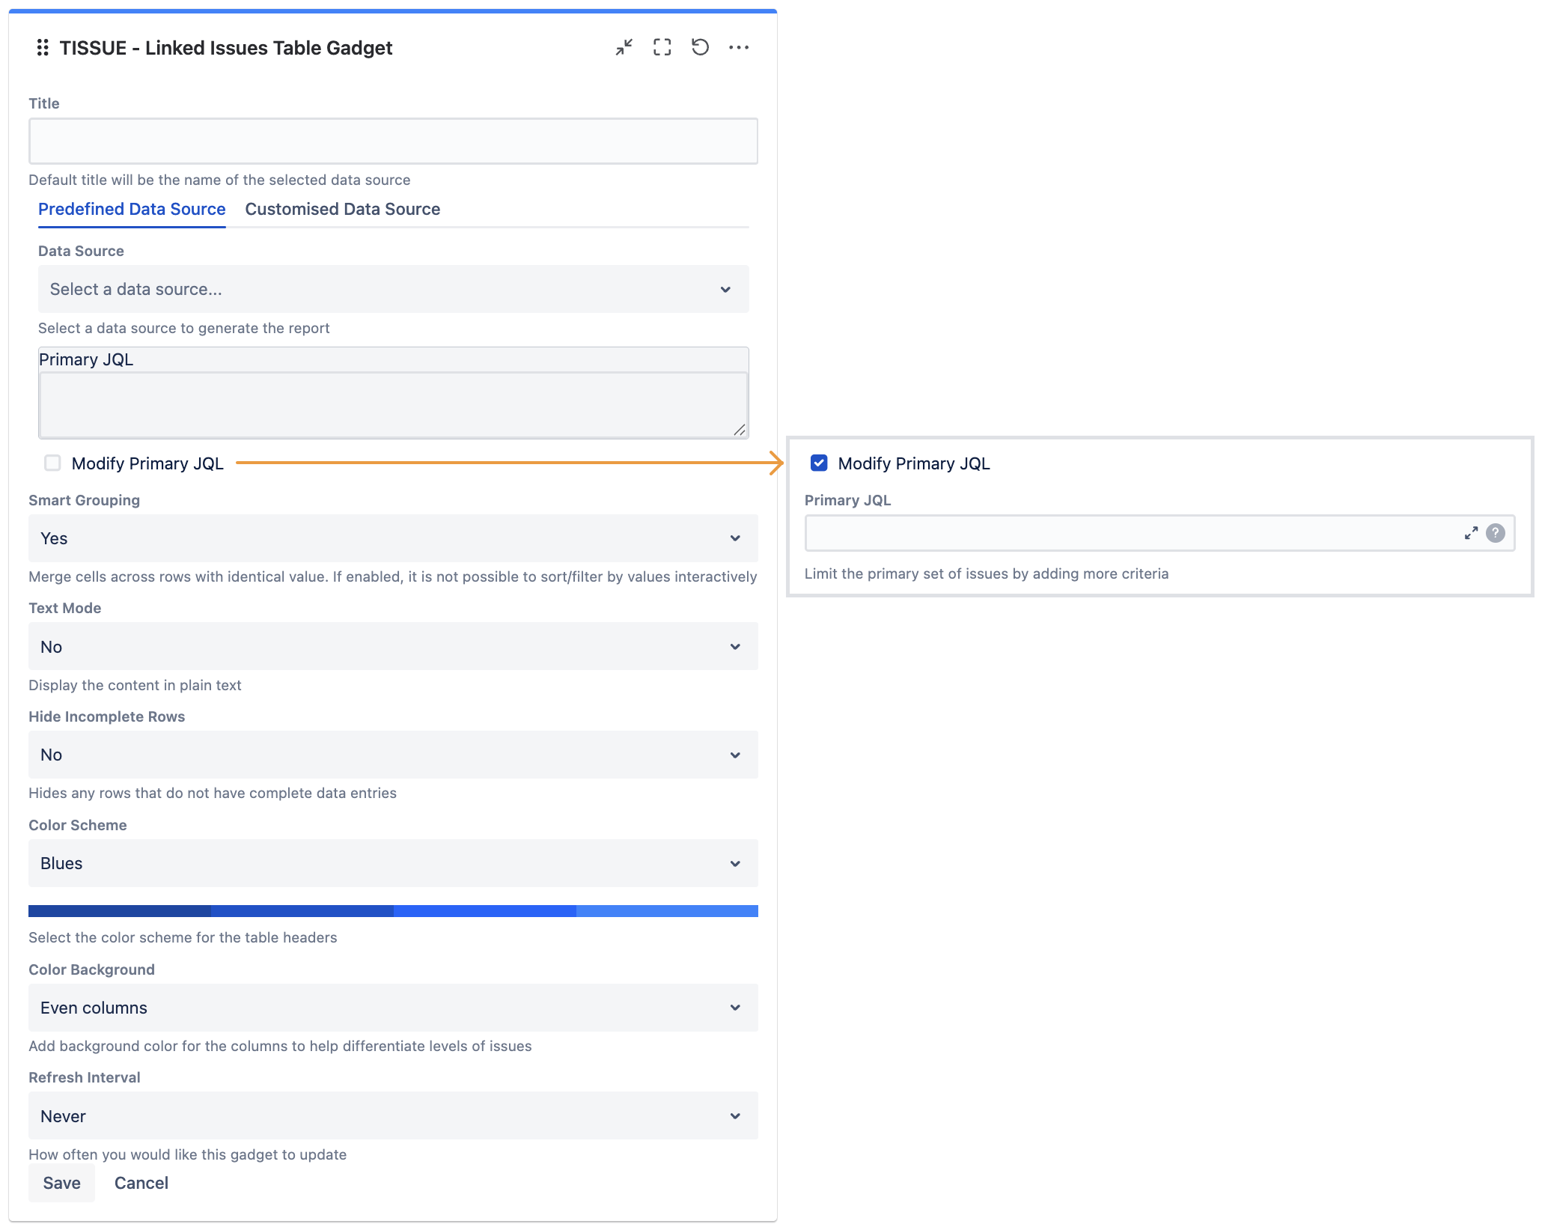Expand the Primary JQL editor
This screenshot has height=1230, width=1542.
tap(1471, 533)
